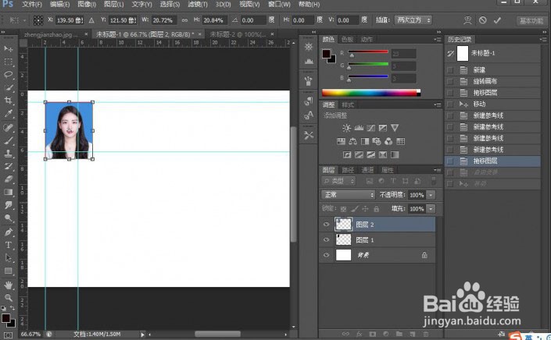Open the 基本功能 workspace switcher
The height and width of the screenshot is (340, 551).
coord(531,21)
